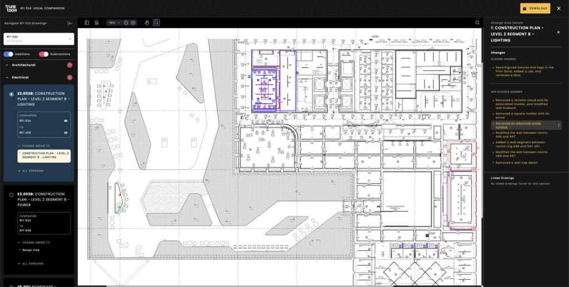Viewport: 569px width, 287px height.
Task: Open the RFI 524 version dropdown
Action: [38, 38]
